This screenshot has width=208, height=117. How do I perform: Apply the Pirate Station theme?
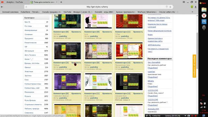[x=107, y=94]
